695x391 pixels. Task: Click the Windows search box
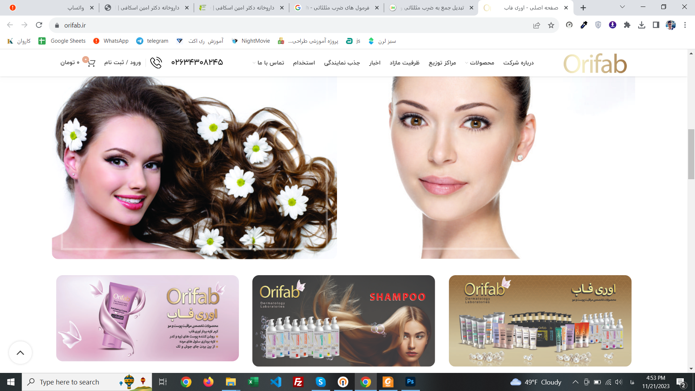87,382
